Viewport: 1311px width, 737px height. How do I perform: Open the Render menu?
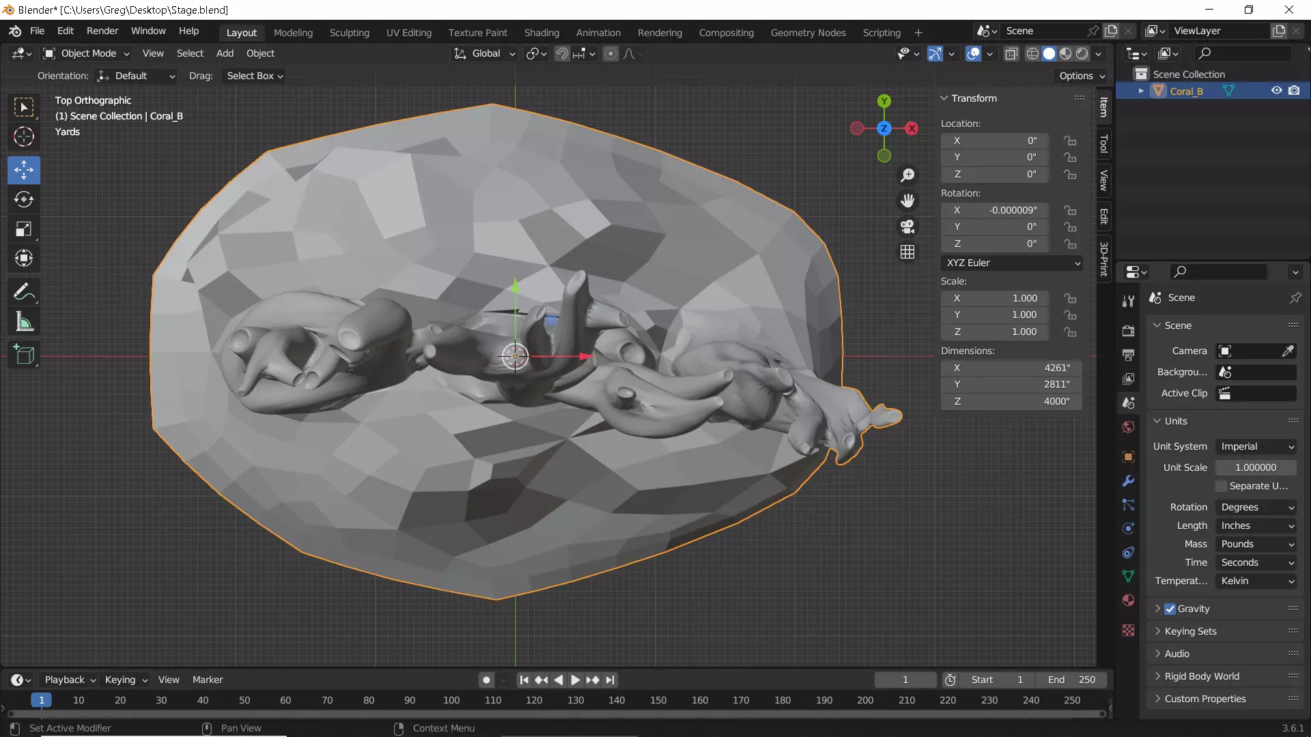(102, 31)
